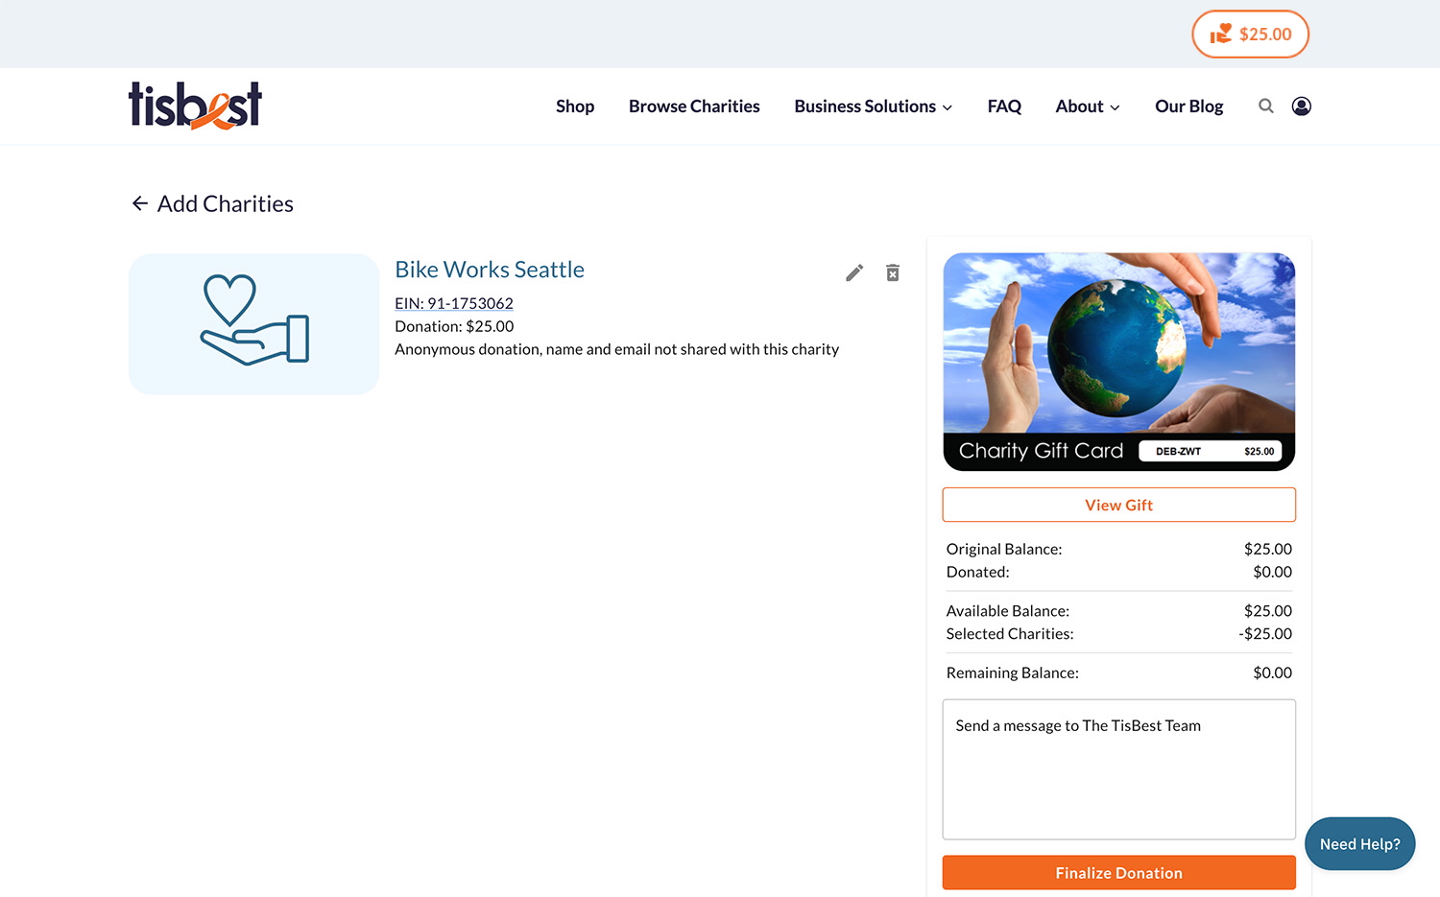
Task: Click the Add Charities link
Action: click(x=226, y=203)
